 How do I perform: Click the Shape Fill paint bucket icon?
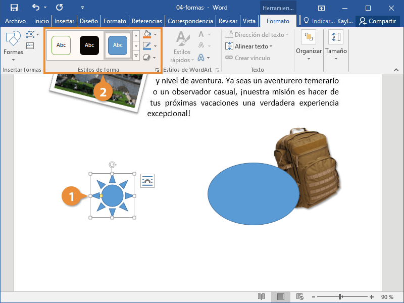point(147,34)
